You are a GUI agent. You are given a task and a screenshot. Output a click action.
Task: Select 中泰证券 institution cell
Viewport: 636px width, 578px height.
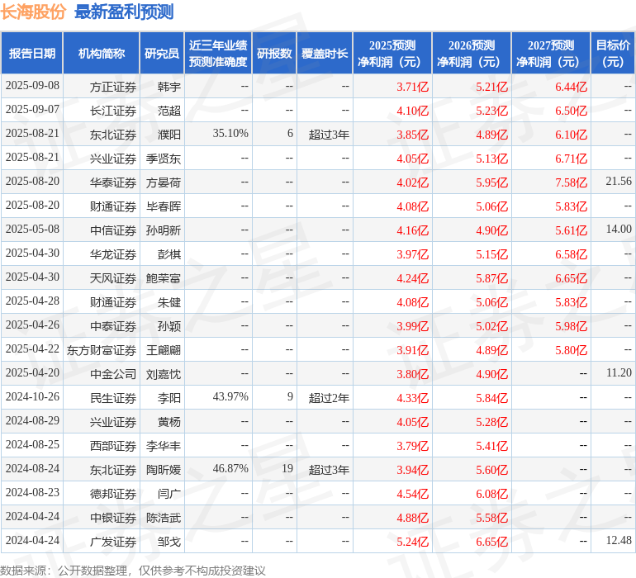coord(113,326)
